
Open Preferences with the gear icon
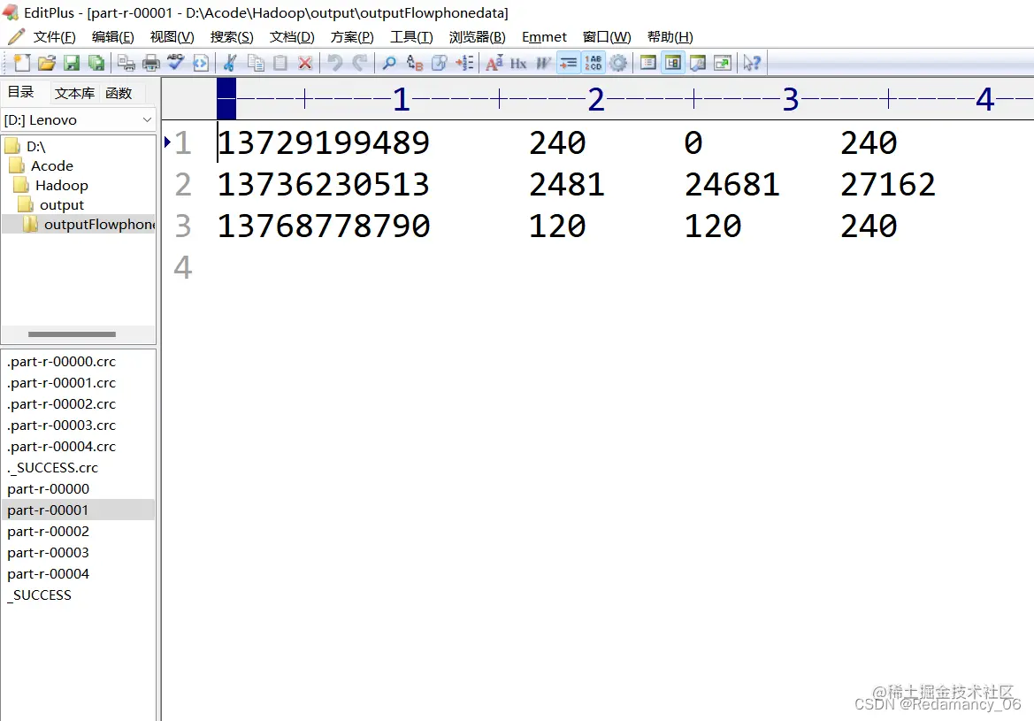618,64
